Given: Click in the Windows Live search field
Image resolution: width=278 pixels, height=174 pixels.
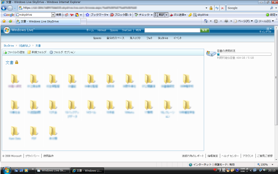Looking at the screenshot, I should point(172,30).
